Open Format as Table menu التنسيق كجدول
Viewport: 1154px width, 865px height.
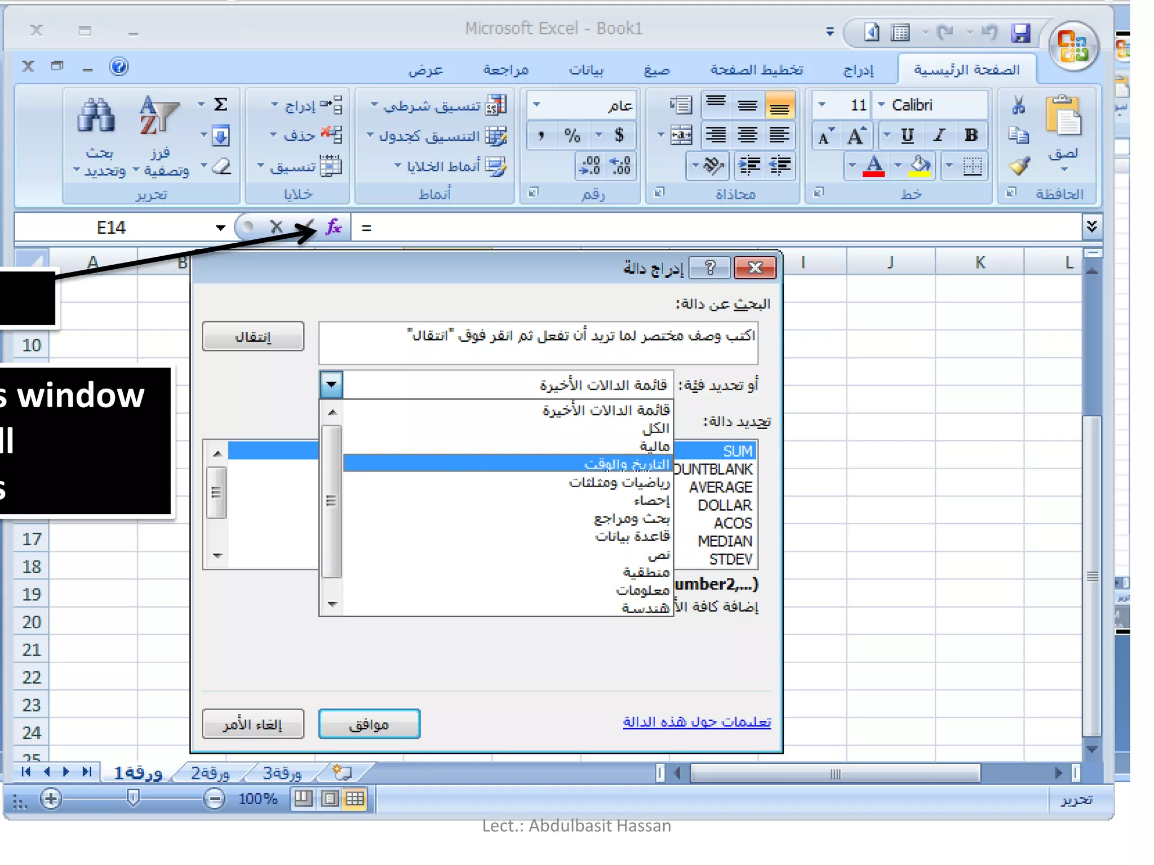click(x=437, y=136)
